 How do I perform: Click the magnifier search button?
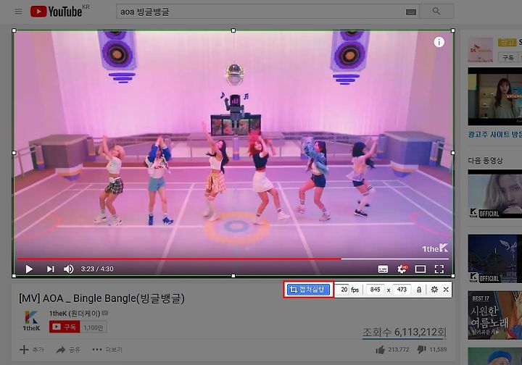coord(436,12)
